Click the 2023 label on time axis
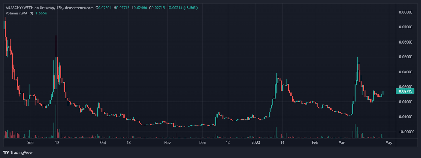 (x=255, y=143)
